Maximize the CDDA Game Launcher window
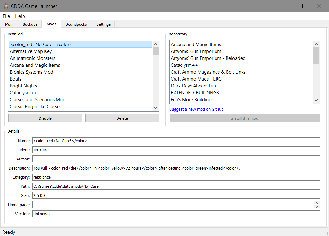 pos(301,6)
